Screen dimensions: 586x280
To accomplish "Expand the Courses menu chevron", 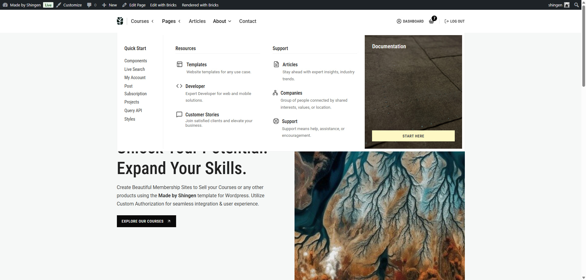I will 153,21.
